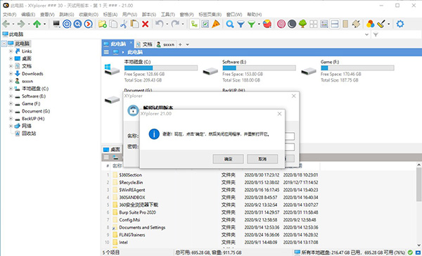Open the 工具(T) menu
The width and height of the screenshot is (422, 256).
[x=168, y=14]
